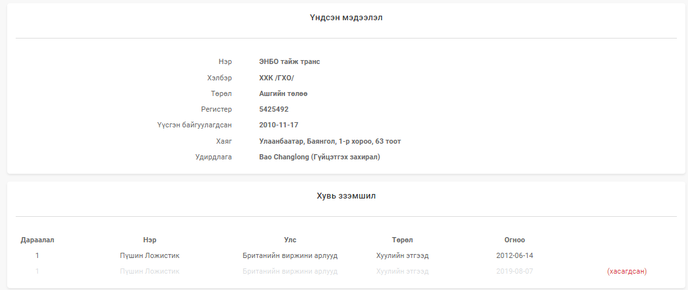Sort by the Дараалал column header
688x290 pixels.
click(37, 240)
